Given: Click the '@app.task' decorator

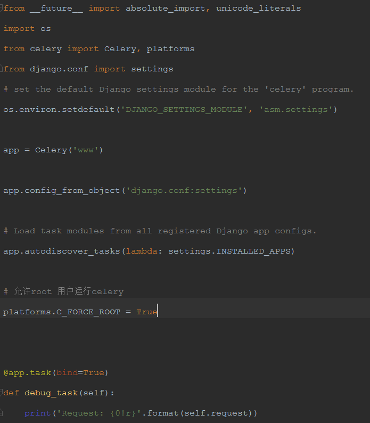Looking at the screenshot, I should (x=27, y=373).
